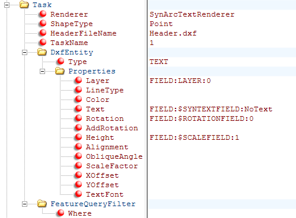Click the Task folder icon

coord(24,5)
